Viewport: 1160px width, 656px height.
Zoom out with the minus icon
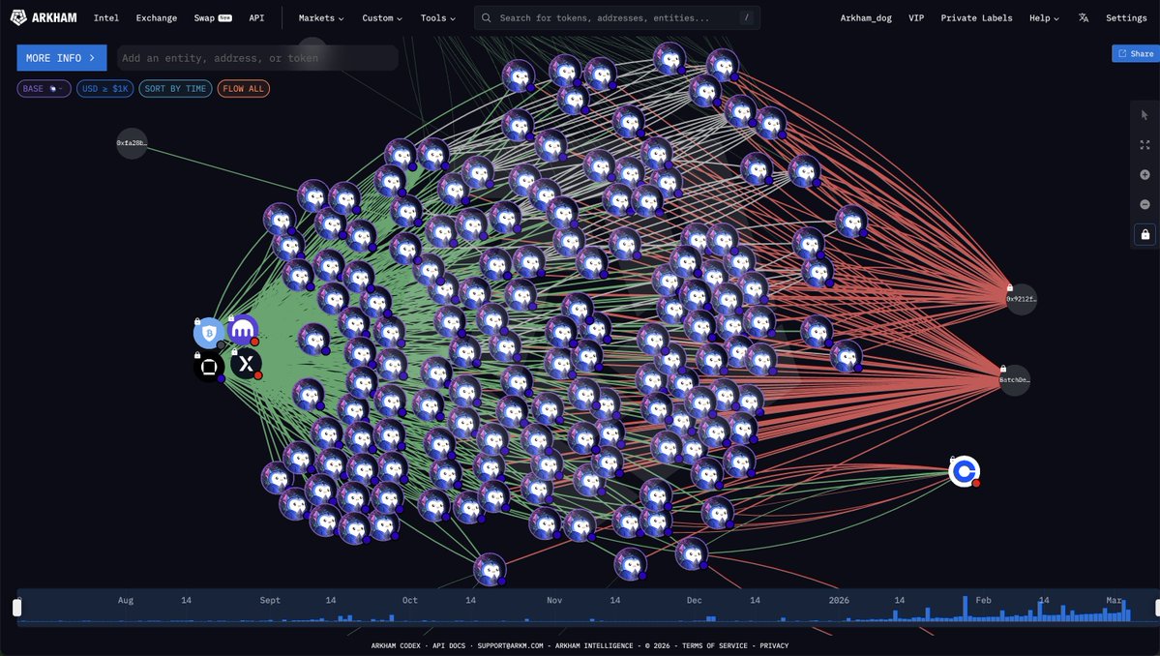point(1145,204)
